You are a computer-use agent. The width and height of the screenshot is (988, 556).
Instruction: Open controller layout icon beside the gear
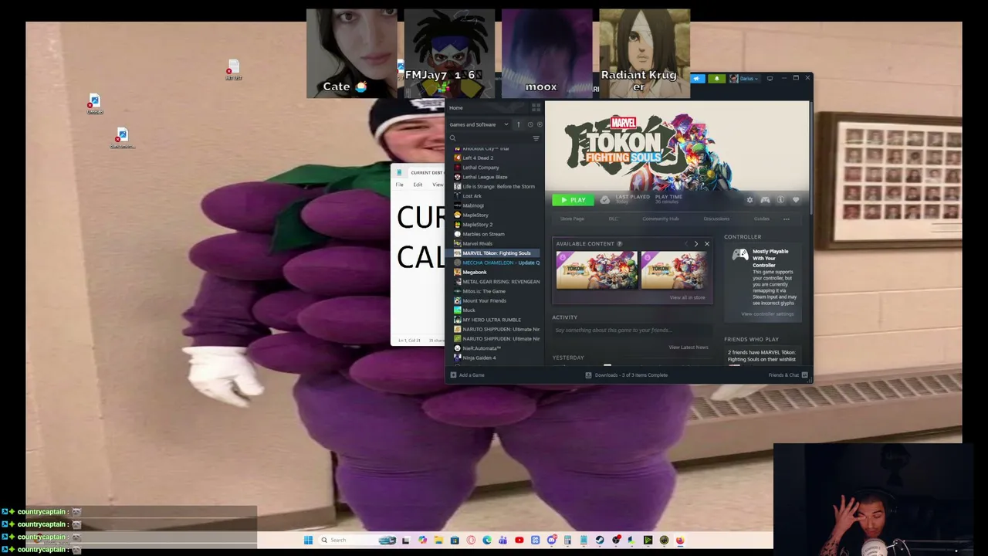pyautogui.click(x=765, y=200)
